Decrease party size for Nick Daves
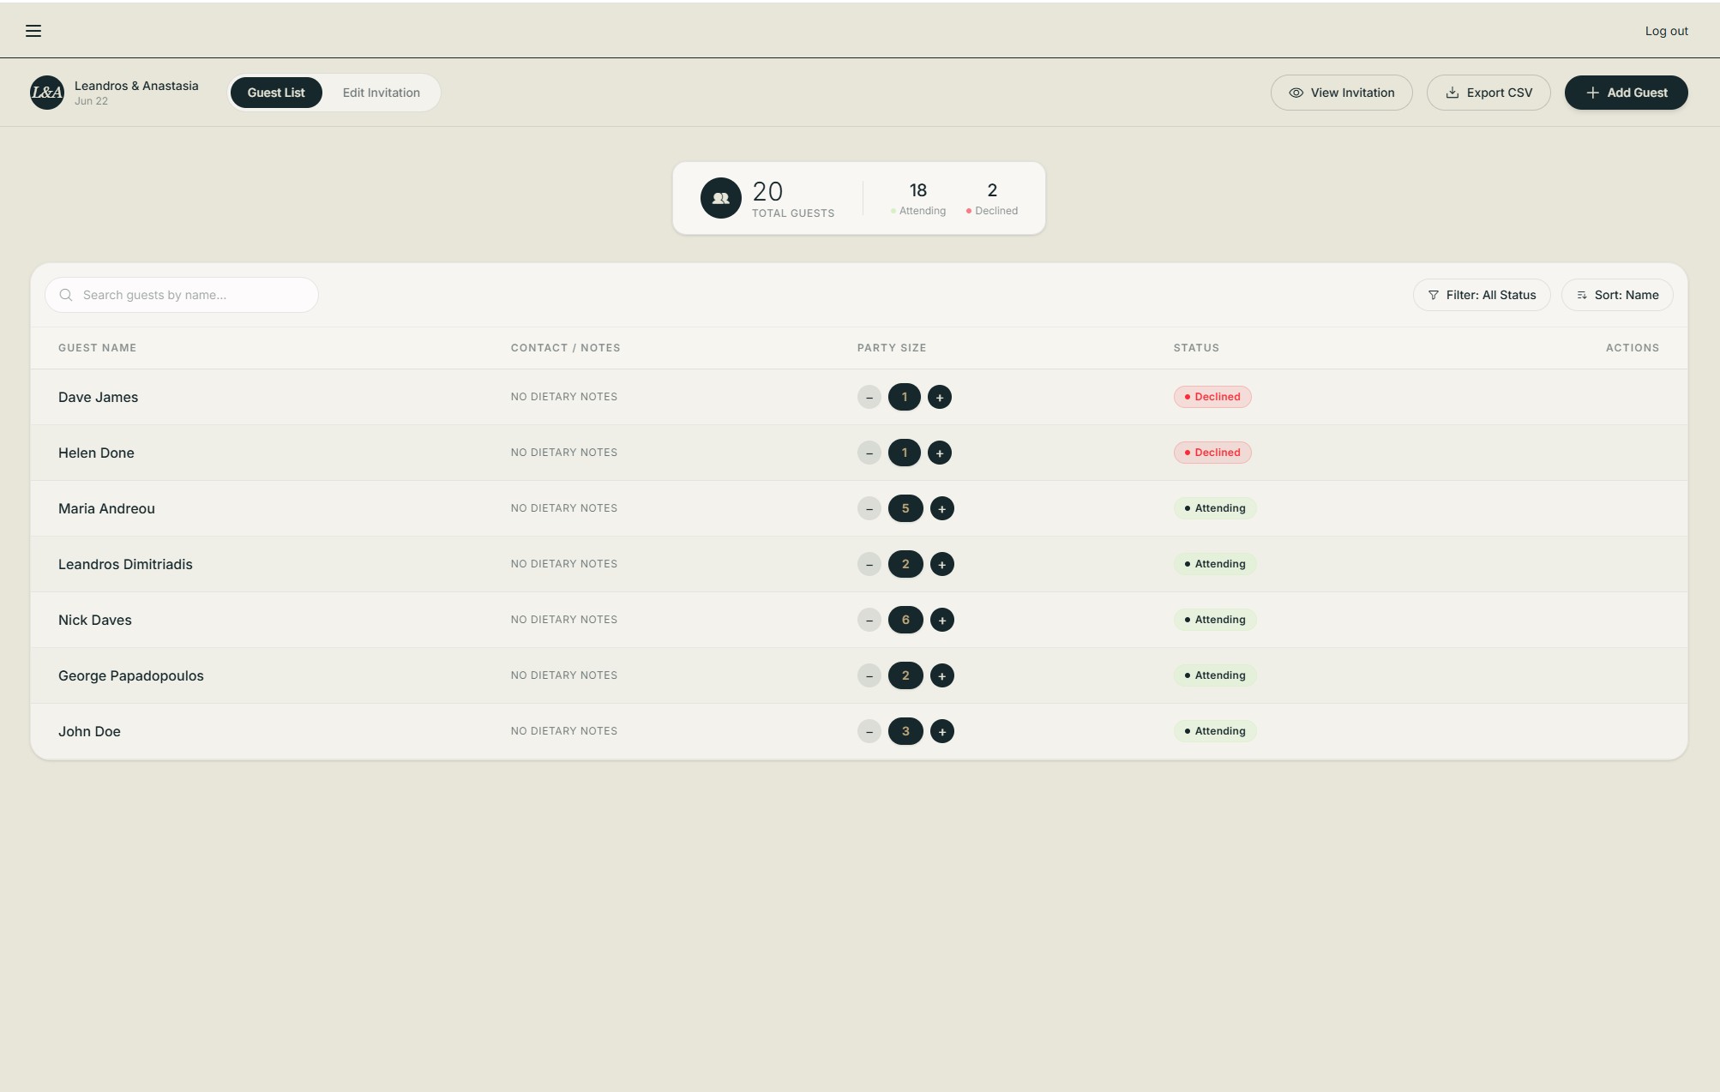The height and width of the screenshot is (1092, 1720). (869, 620)
